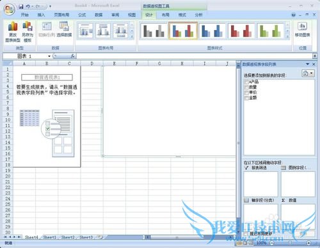Open the field list layout view dropdown
The image size is (320, 248).
pyautogui.click(x=308, y=74)
